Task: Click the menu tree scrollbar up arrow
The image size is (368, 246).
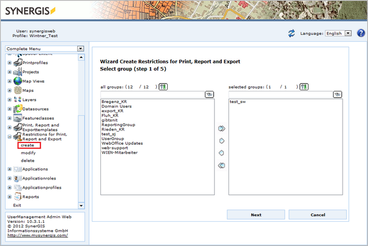Action: point(81,57)
